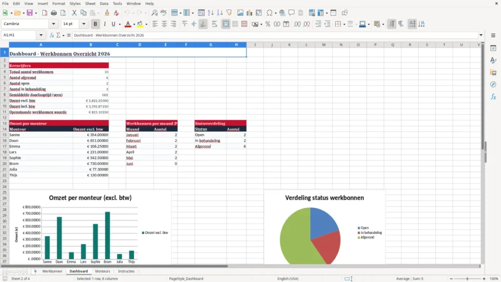
Task: Click the Print icon in toolbar
Action: tap(54, 13)
